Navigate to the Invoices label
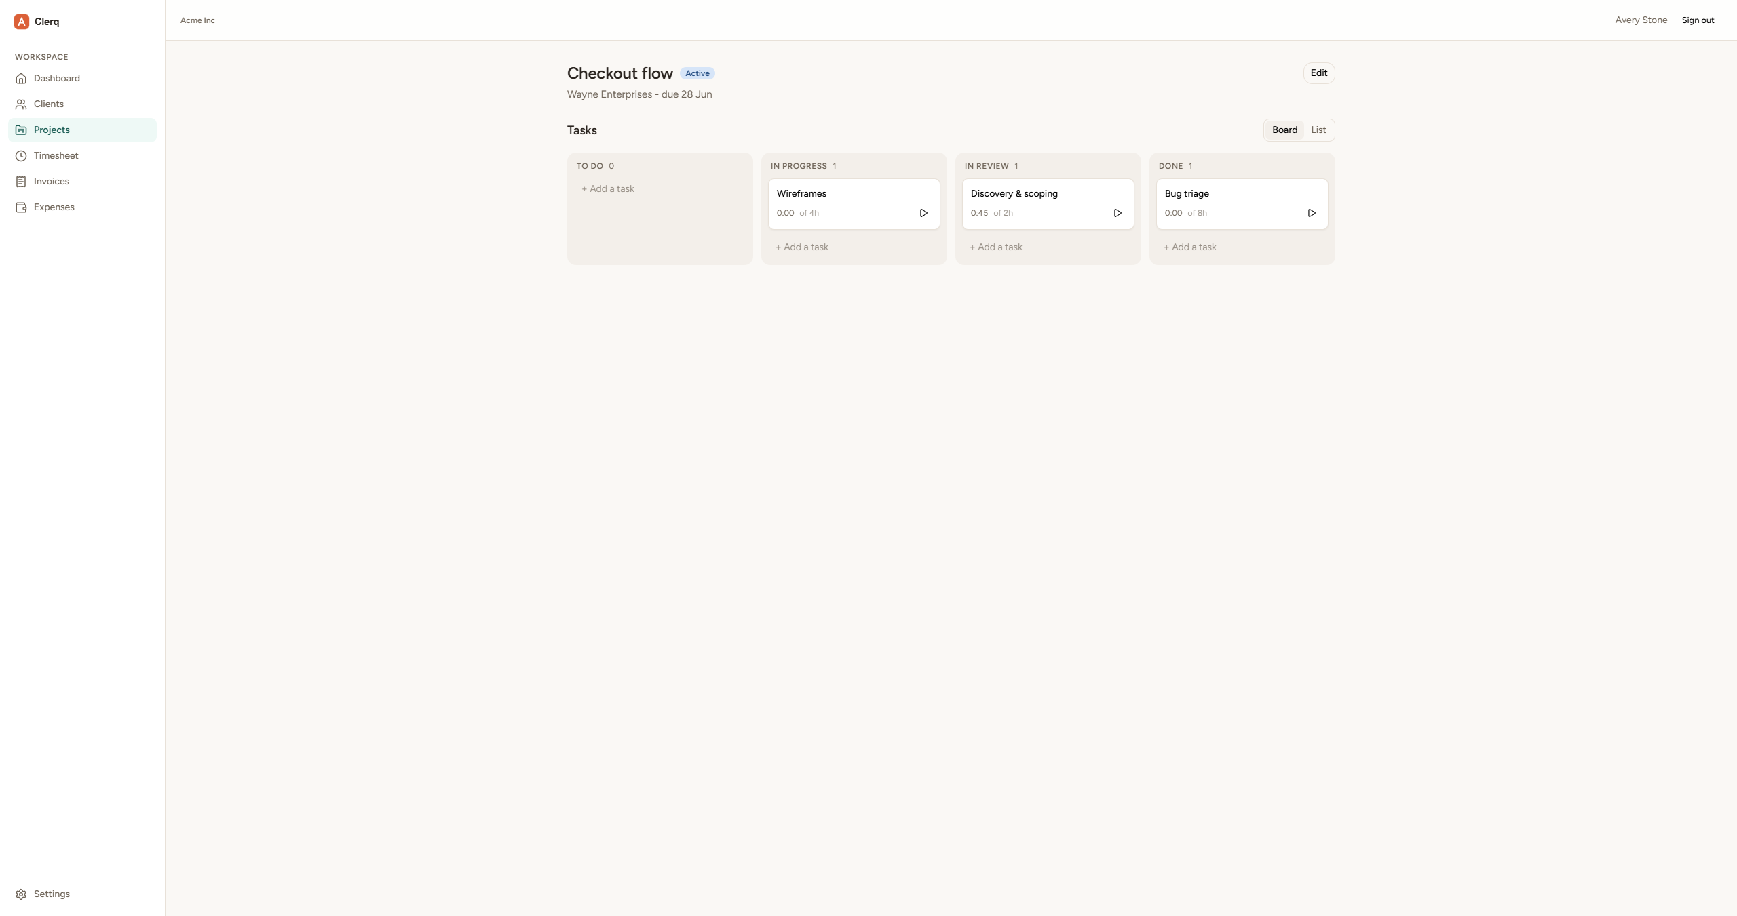 coord(52,182)
